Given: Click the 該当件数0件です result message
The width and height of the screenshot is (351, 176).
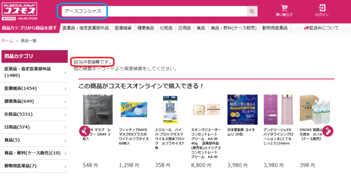Looking at the screenshot, I should [x=93, y=62].
